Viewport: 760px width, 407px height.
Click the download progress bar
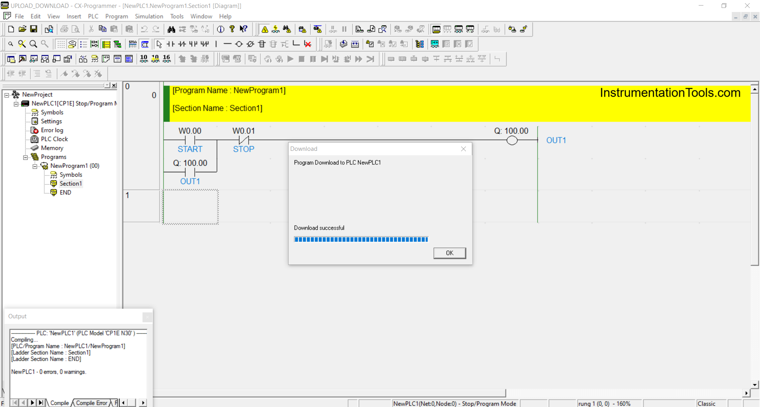click(361, 239)
